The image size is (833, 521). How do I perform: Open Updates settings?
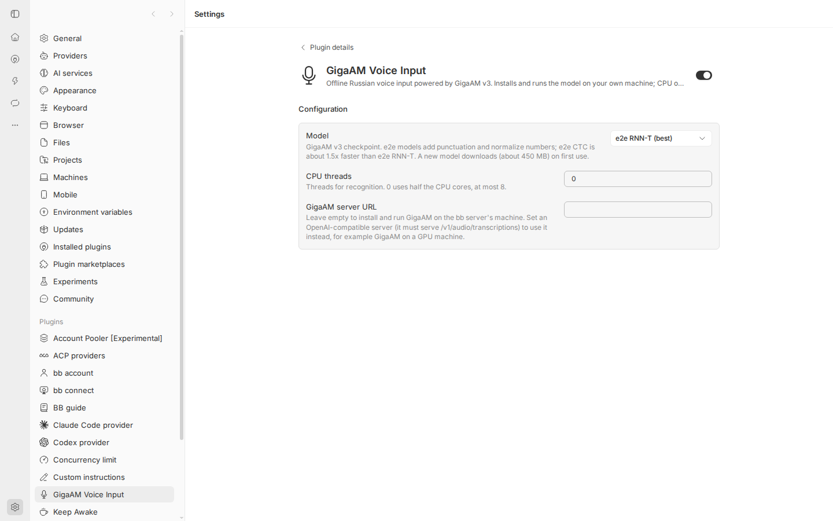click(104, 229)
